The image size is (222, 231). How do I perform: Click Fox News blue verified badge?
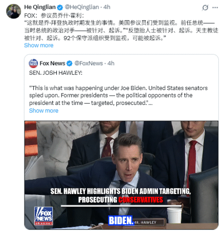pyautogui.click(x=69, y=63)
